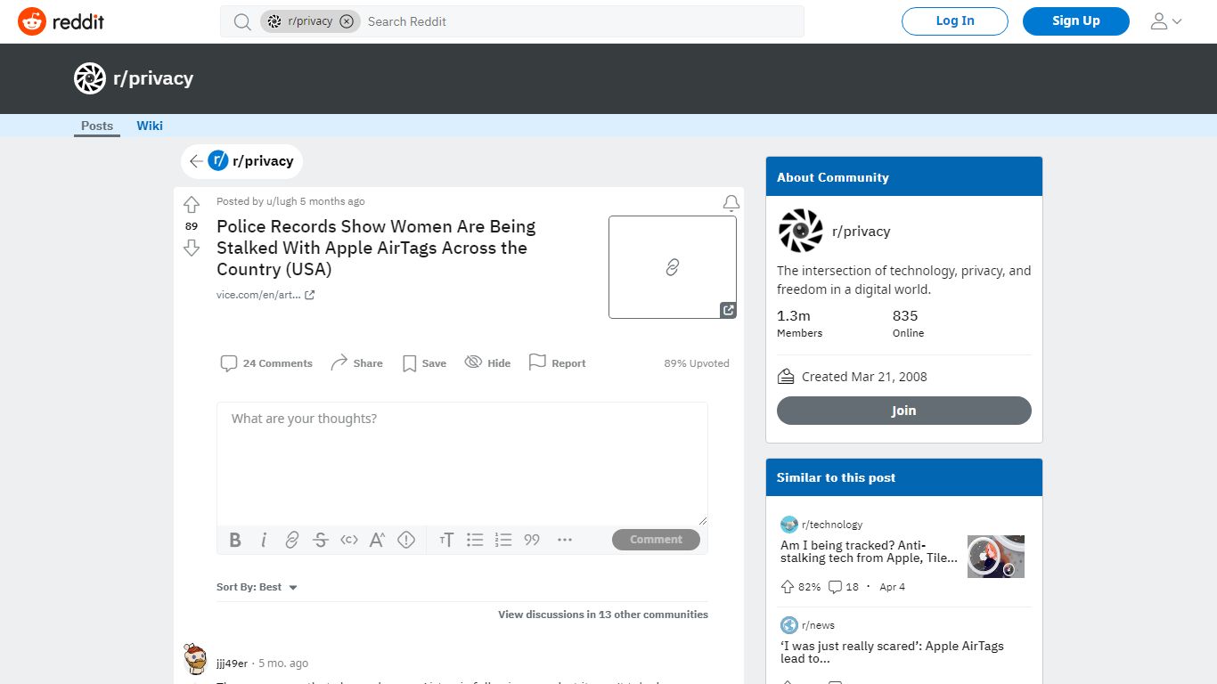Share this post
1217x684 pixels.
pos(356,363)
